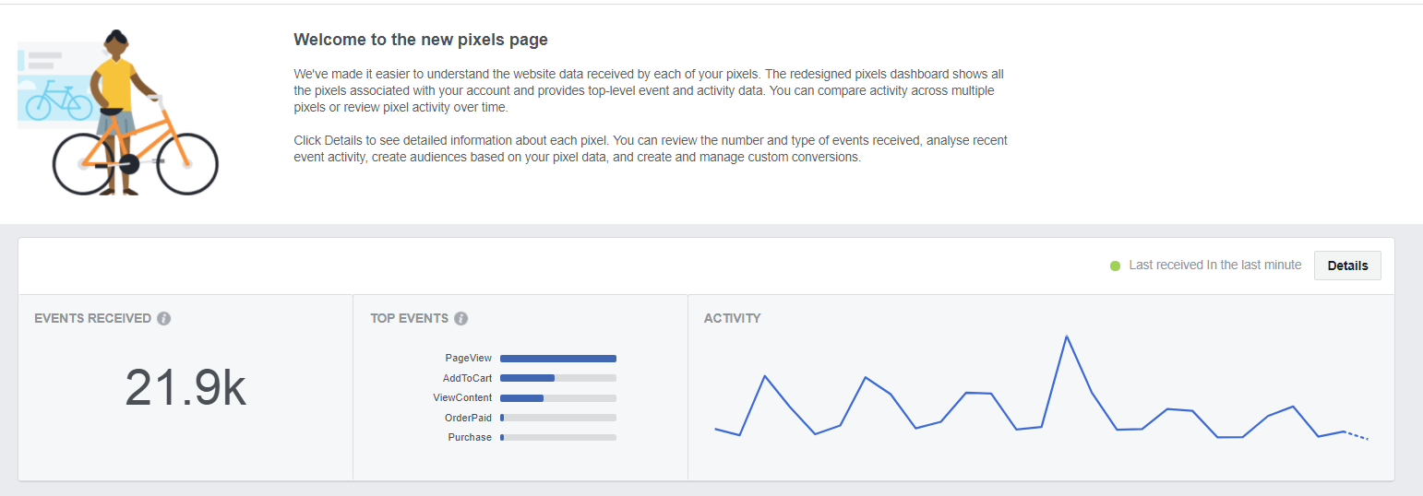Click the PageView progress bar
The width and height of the screenshot is (1423, 496).
(557, 359)
